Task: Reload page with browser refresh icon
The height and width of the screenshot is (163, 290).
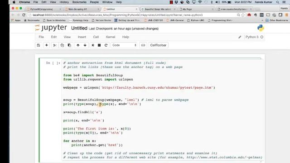Action: pos(24,15)
